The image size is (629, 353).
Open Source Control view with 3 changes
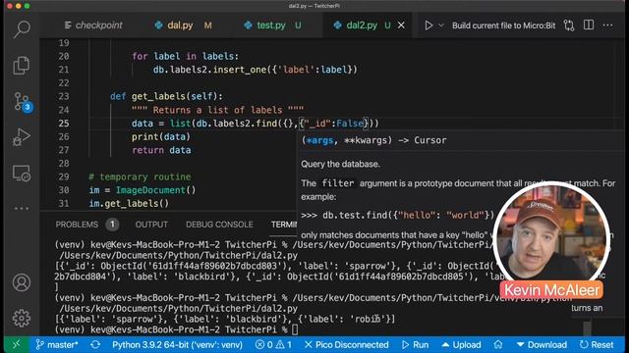click(x=22, y=101)
